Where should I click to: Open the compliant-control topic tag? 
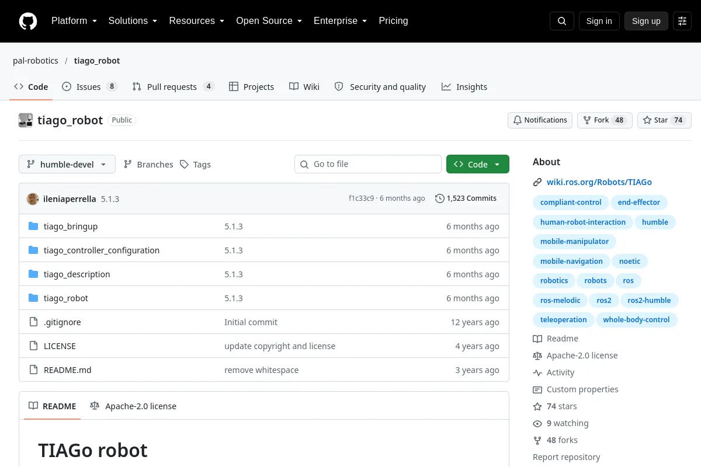pos(571,203)
